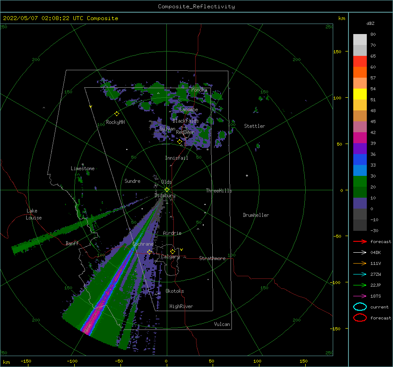Click the Innisfail city label

tap(176, 158)
